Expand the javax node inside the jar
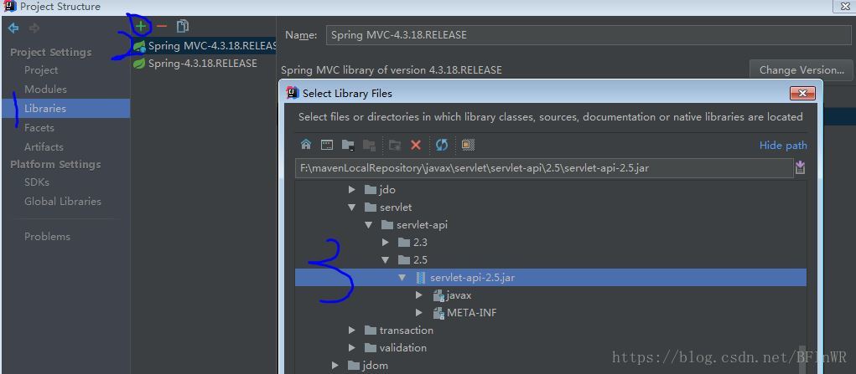Image resolution: width=856 pixels, height=374 pixels. (x=419, y=295)
